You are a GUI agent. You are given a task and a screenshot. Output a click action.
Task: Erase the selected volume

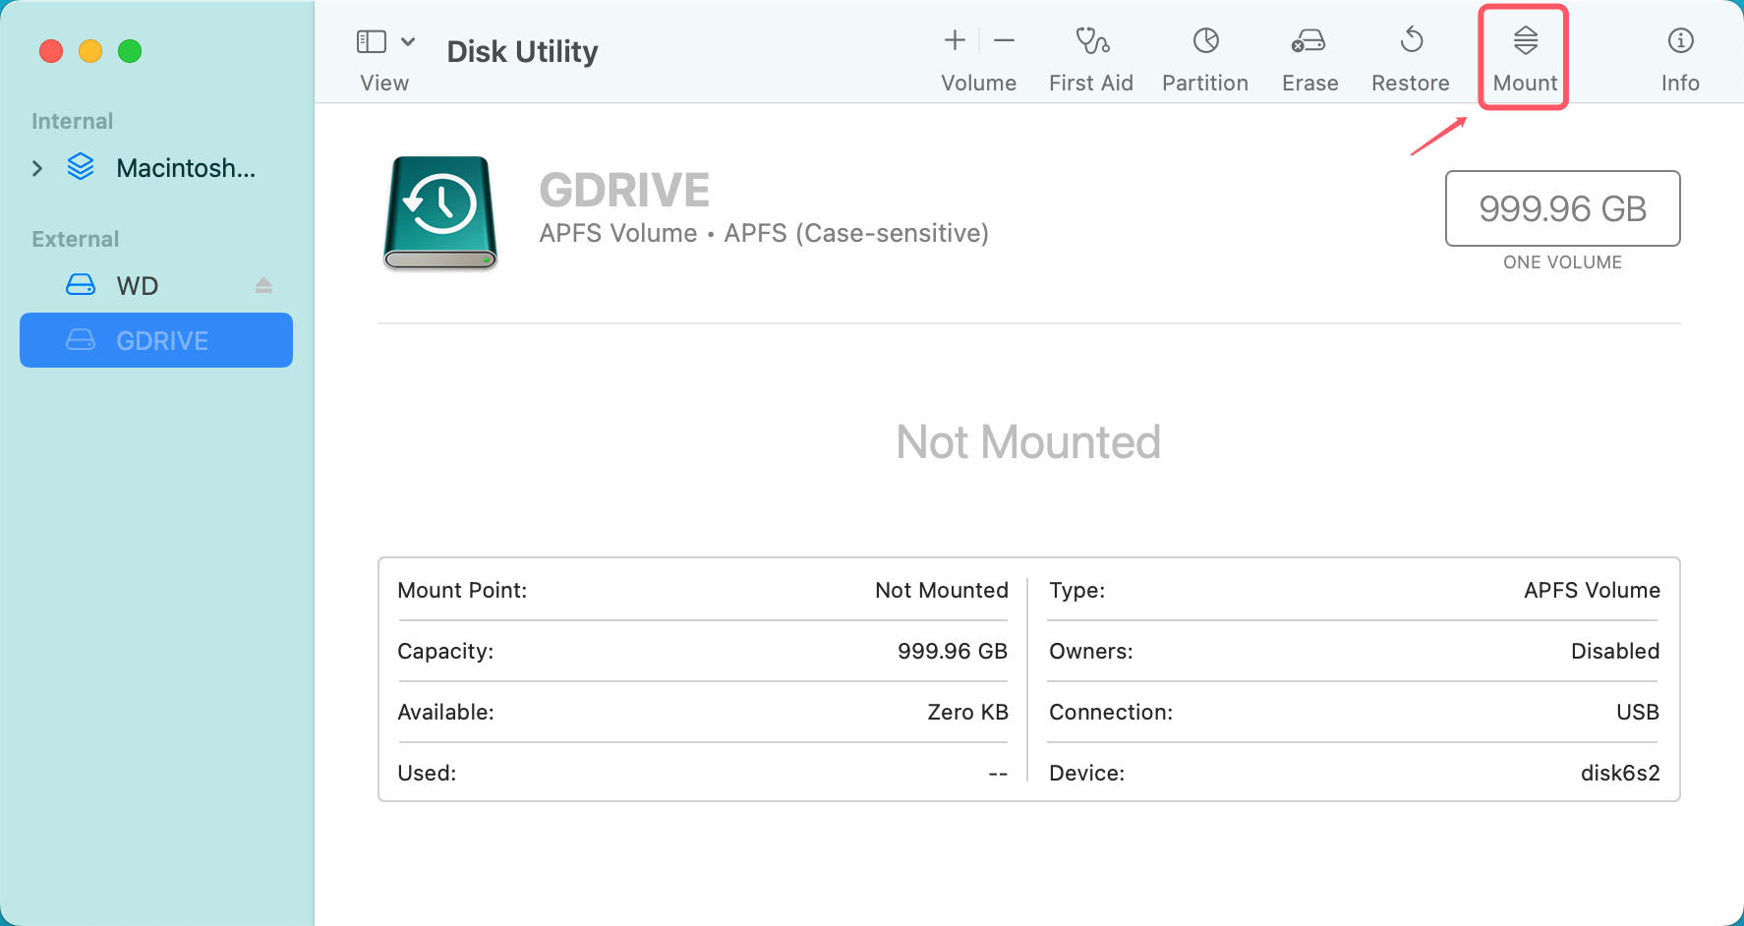tap(1308, 54)
